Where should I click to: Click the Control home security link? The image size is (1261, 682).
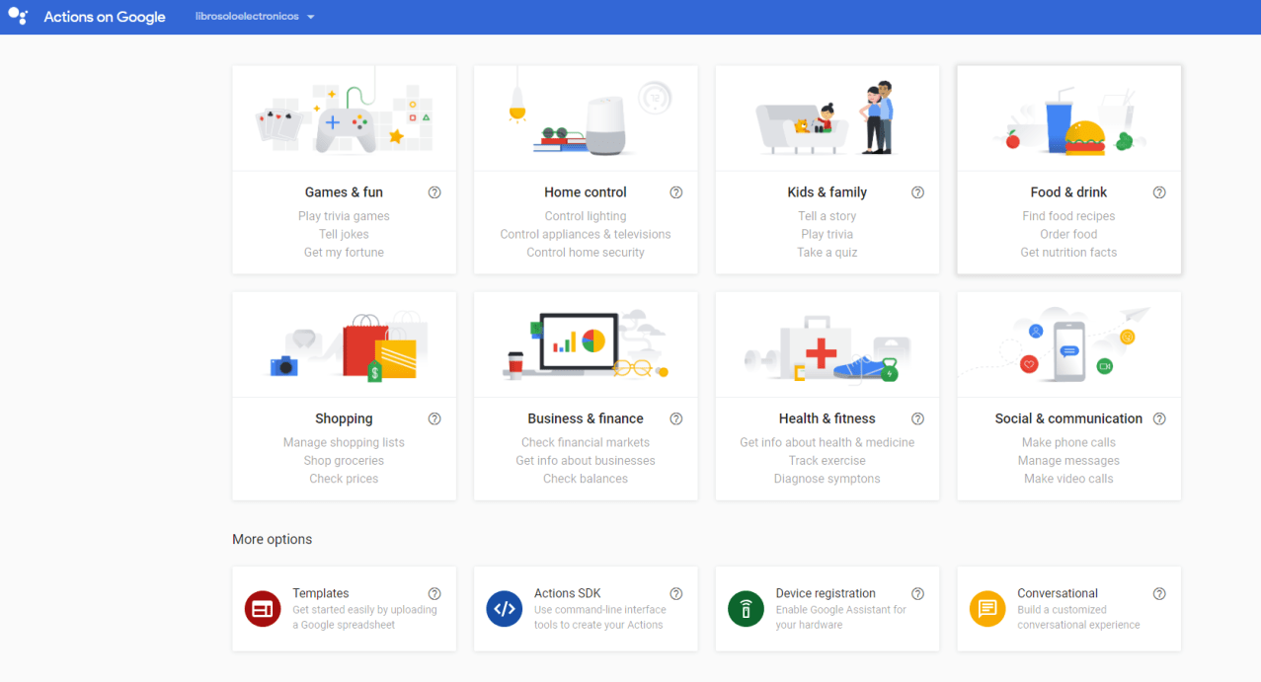click(x=585, y=252)
